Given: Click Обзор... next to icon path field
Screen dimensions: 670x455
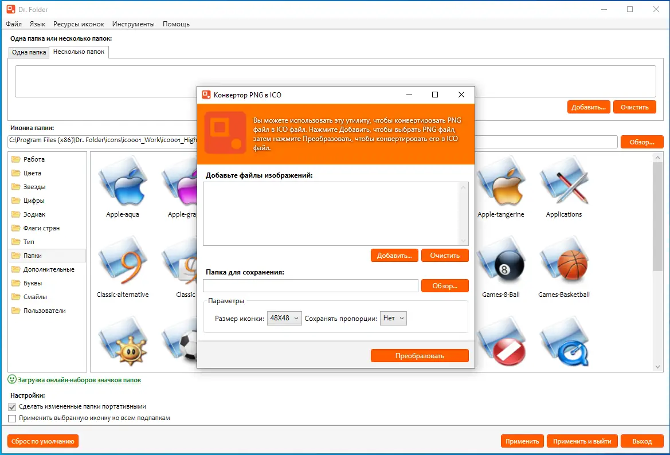Looking at the screenshot, I should click(642, 142).
